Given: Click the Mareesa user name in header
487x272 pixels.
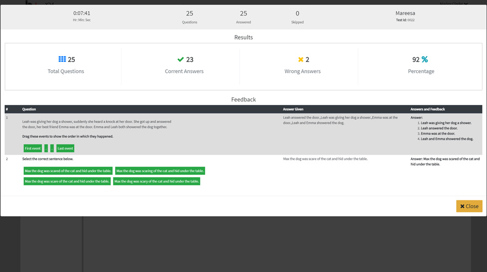Looking at the screenshot, I should click(x=405, y=13).
